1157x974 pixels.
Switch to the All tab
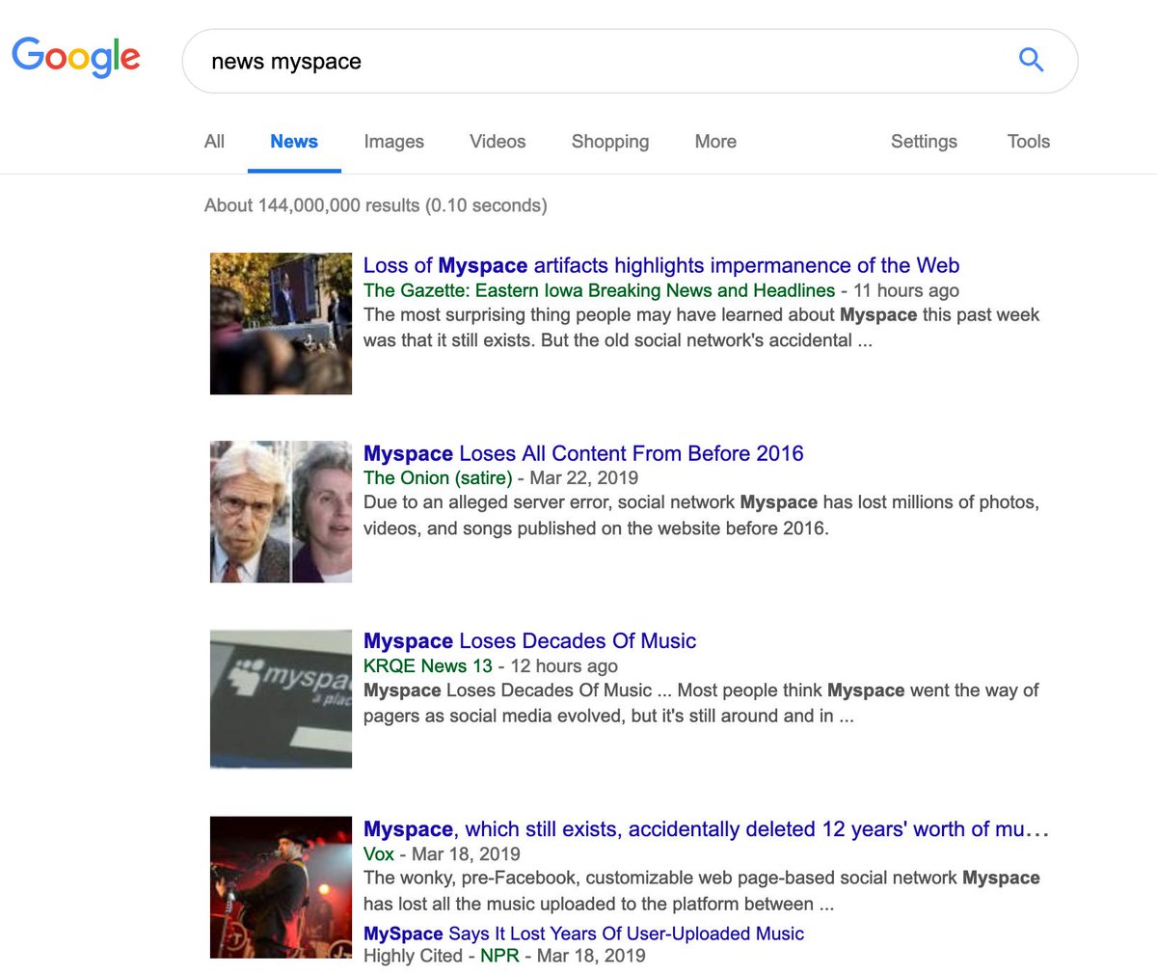point(214,142)
